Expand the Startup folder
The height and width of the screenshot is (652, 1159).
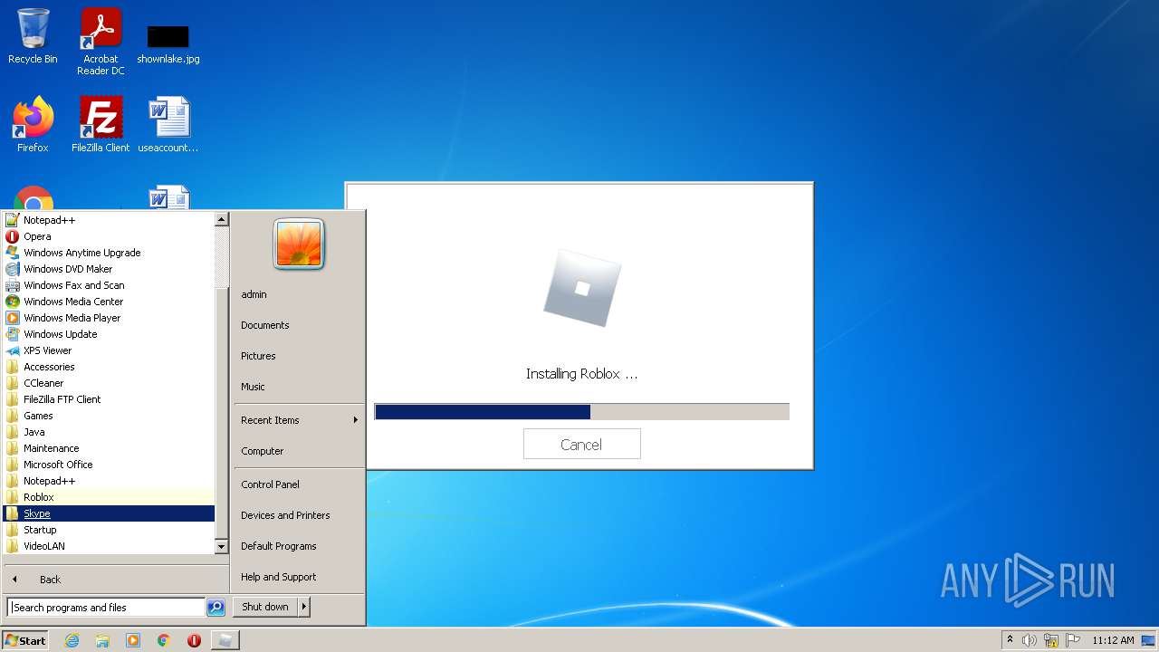click(x=109, y=530)
